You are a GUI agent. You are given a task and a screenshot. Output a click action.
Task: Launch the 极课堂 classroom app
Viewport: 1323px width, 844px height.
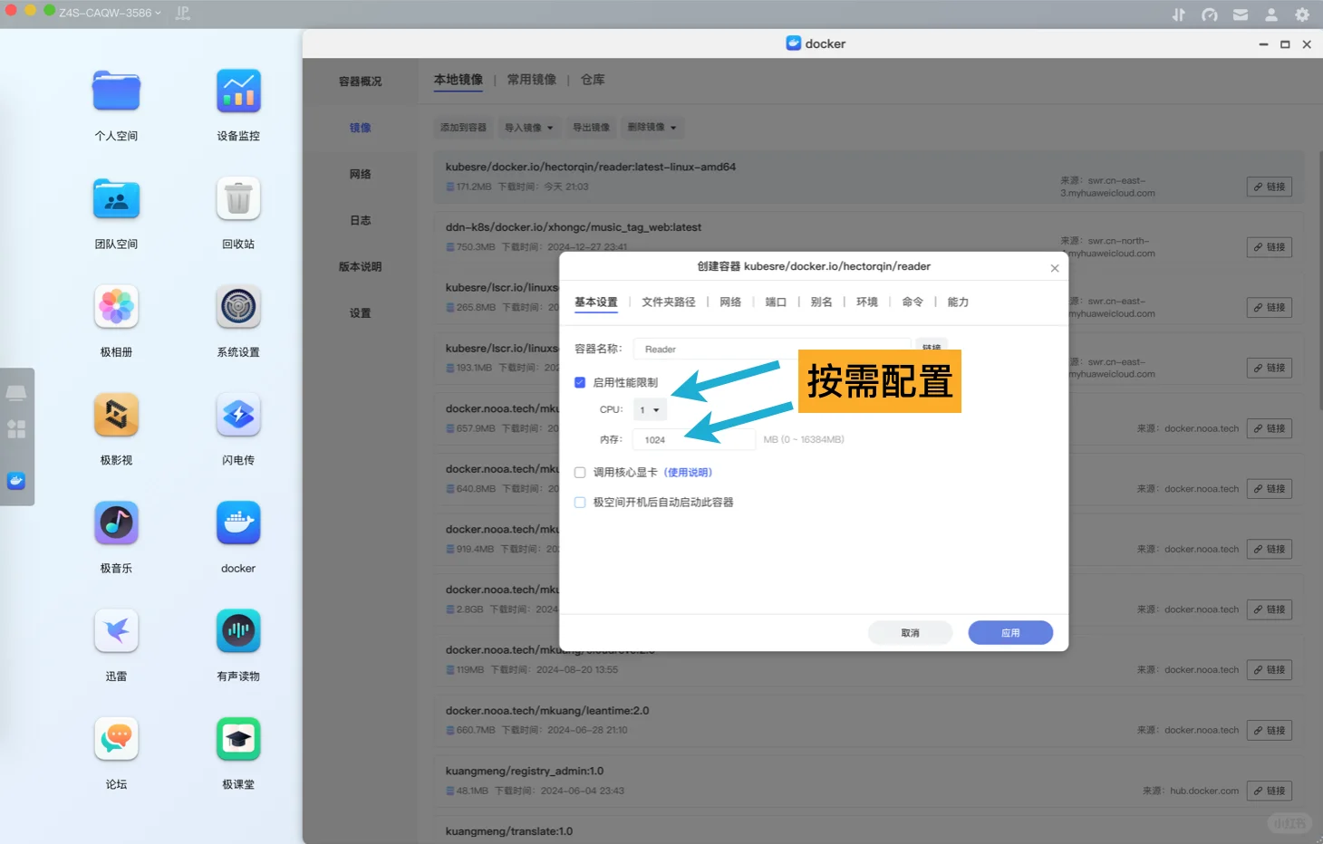(x=238, y=739)
